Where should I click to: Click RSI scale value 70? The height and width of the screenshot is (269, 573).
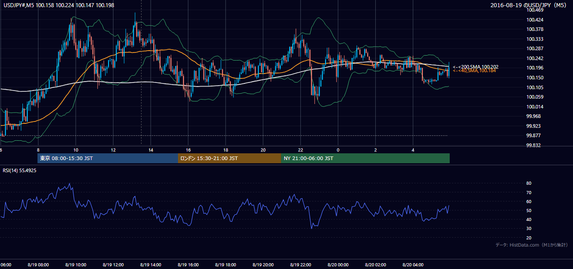(529, 192)
